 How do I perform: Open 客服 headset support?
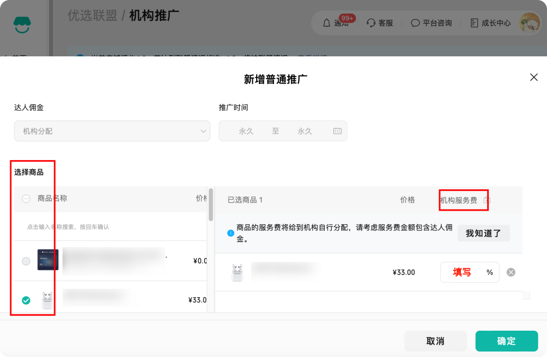tap(379, 23)
